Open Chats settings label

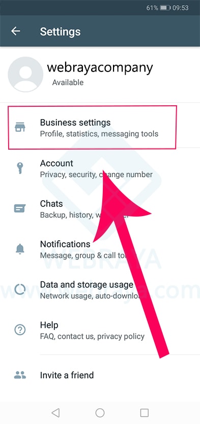(51, 204)
